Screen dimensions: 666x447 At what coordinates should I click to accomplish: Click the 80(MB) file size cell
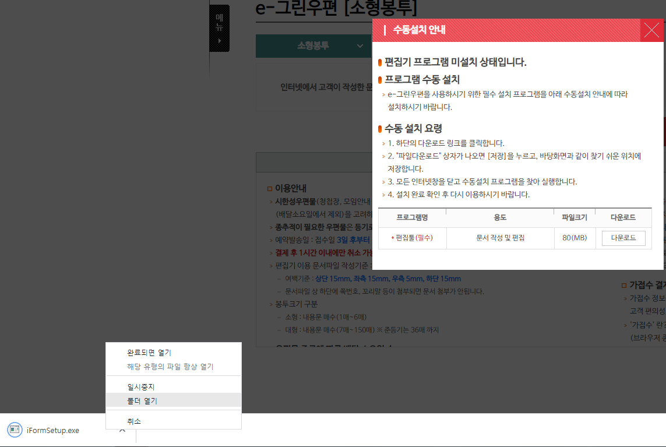(575, 238)
